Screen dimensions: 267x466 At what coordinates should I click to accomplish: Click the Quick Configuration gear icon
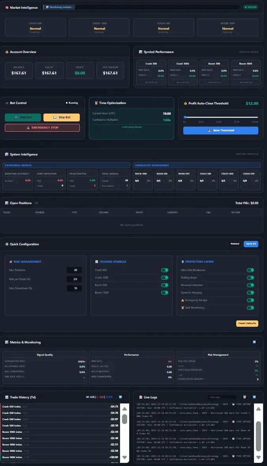tap(7, 244)
